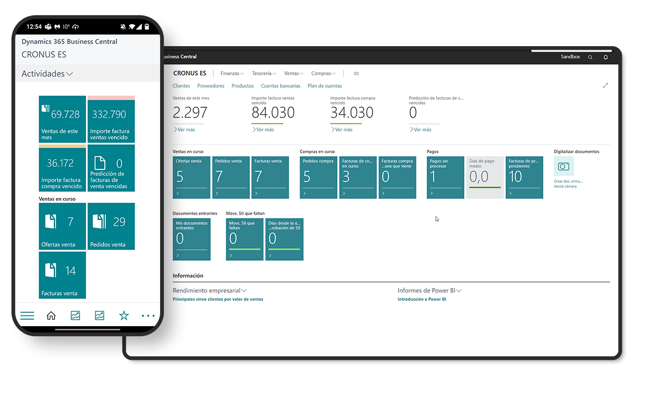Tap Facturas venta tile on phone
Image resolution: width=645 pixels, height=406 pixels.
click(62, 275)
